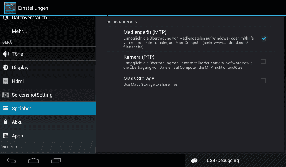Tap the Kamera (PTP) option title

click(139, 57)
